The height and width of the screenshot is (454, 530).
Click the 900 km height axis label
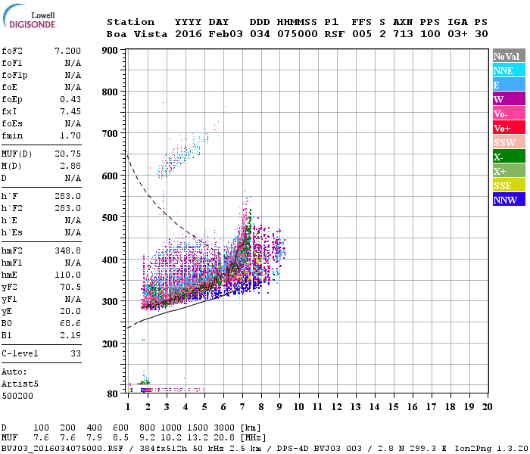pyautogui.click(x=110, y=51)
